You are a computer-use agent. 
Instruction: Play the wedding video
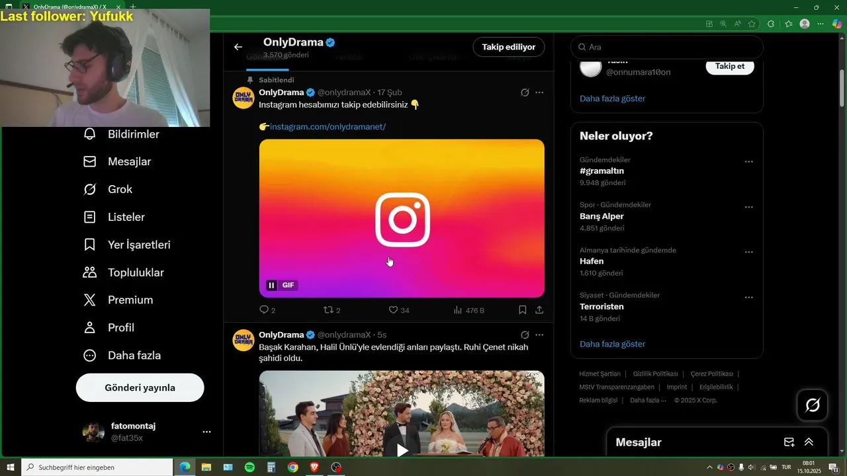pyautogui.click(x=402, y=450)
